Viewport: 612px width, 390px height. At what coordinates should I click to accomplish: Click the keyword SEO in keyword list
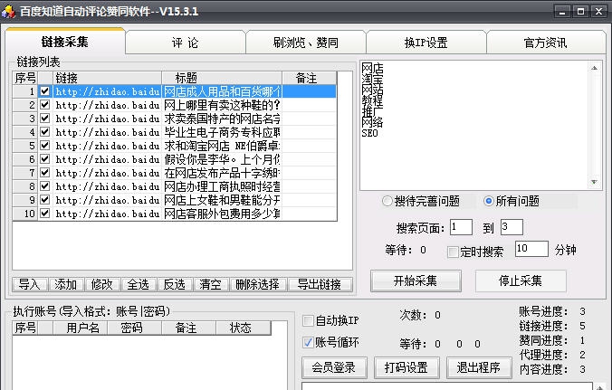(369, 133)
